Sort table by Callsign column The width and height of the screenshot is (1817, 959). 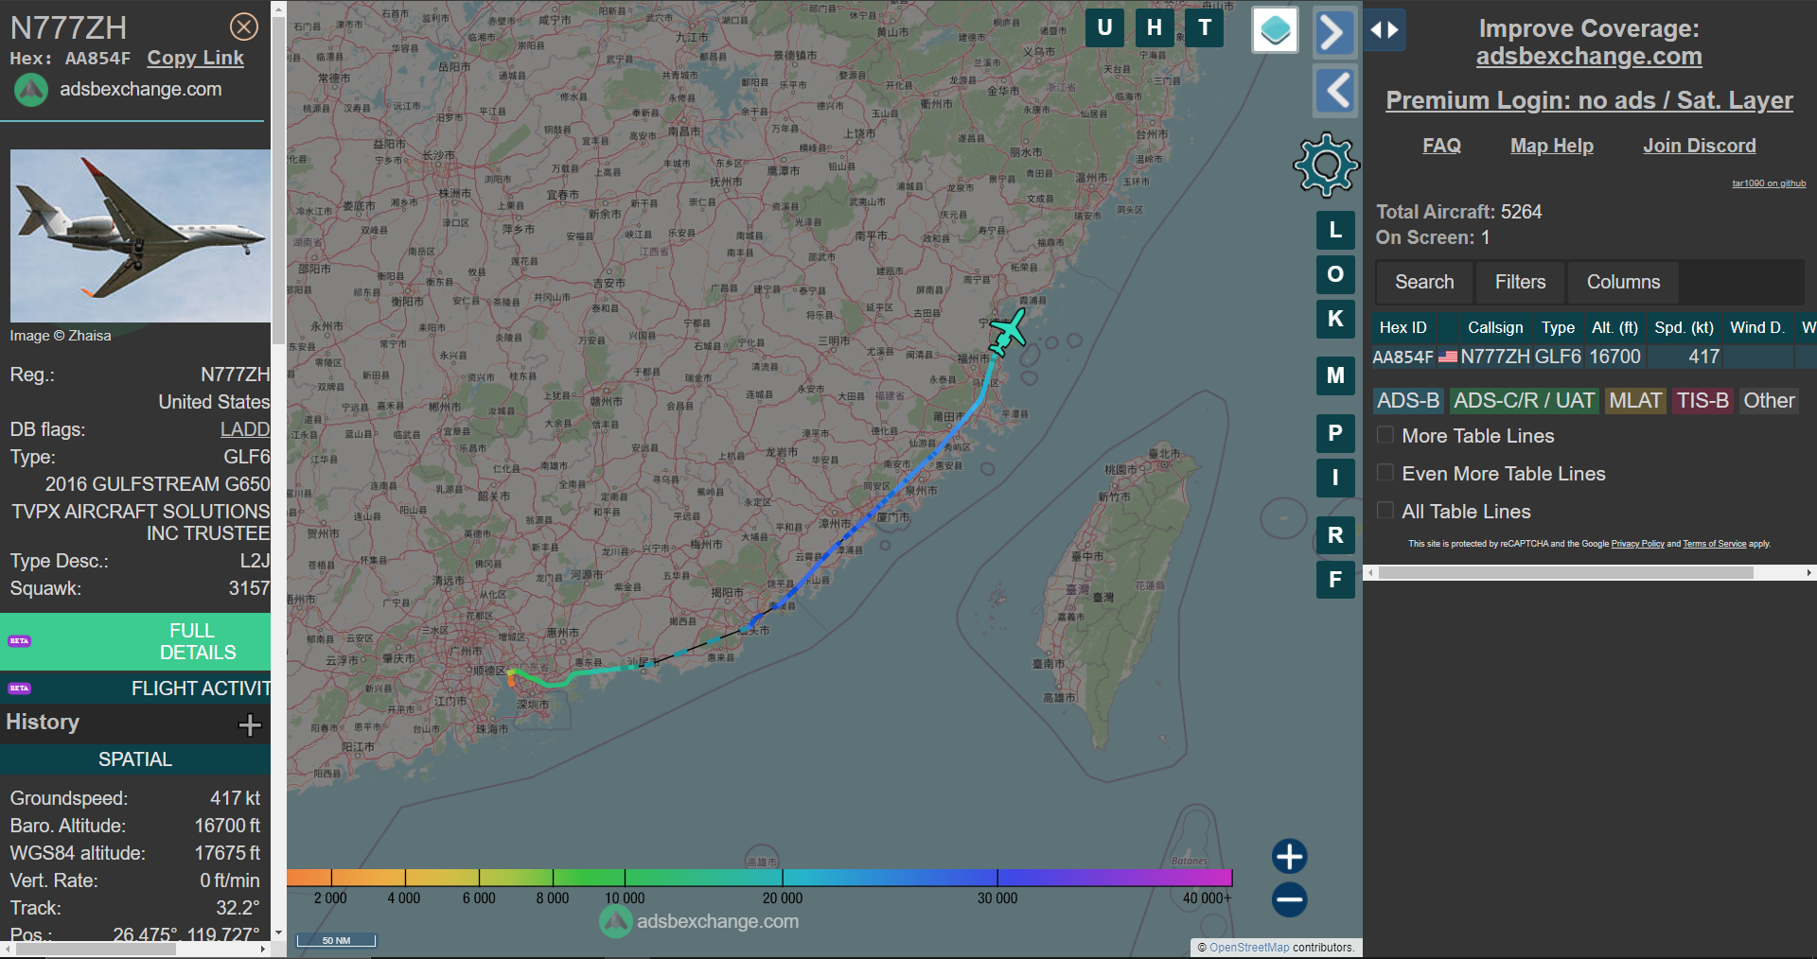point(1495,327)
